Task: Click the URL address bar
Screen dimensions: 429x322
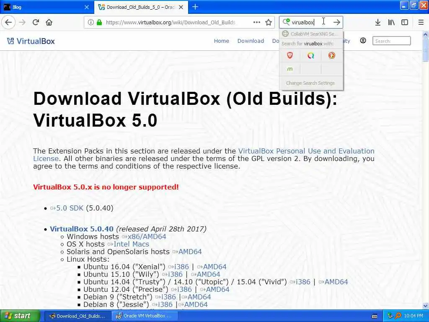Action: pos(170,22)
